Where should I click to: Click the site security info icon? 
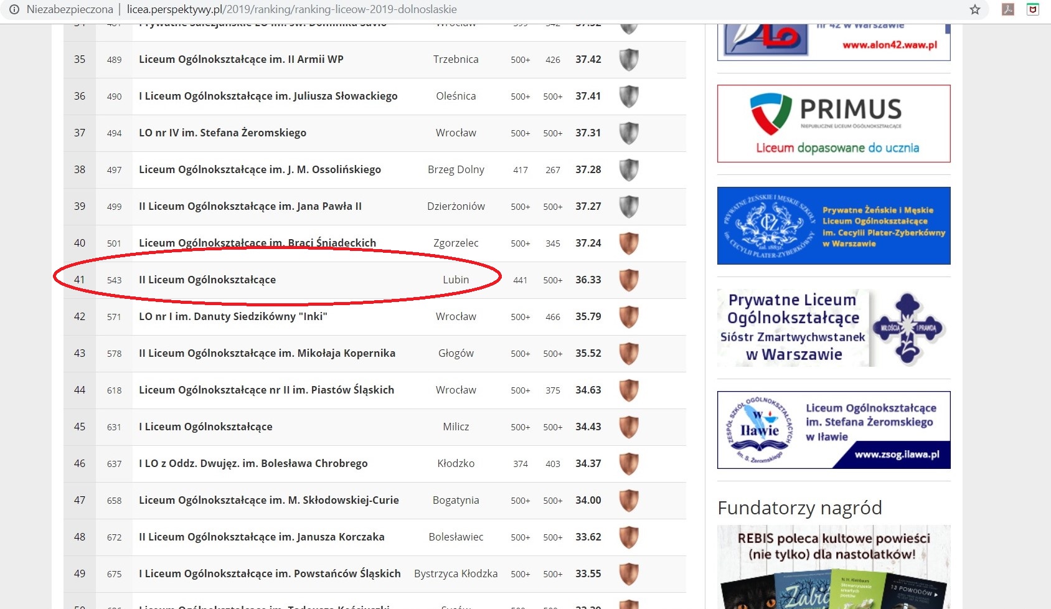click(x=14, y=9)
